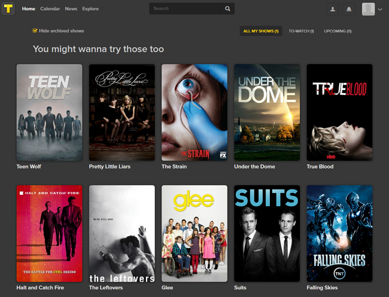
Task: Switch to the Upcoming tab
Action: (x=338, y=31)
